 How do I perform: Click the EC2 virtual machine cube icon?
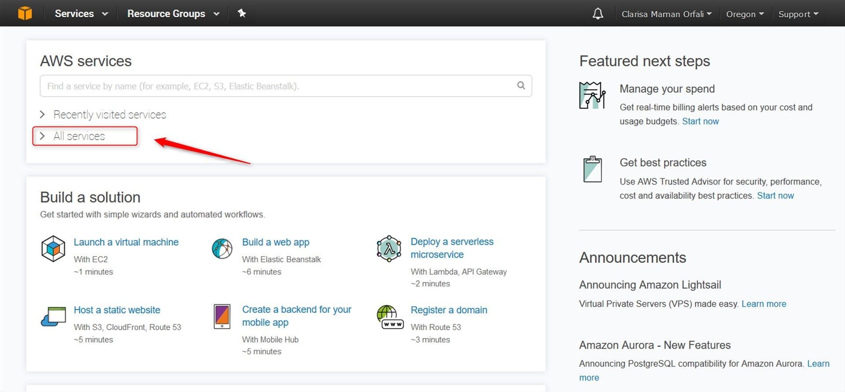click(x=53, y=249)
